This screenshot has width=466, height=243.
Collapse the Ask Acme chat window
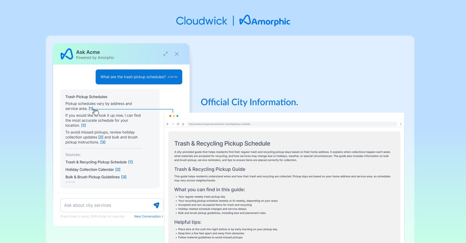coord(166,54)
